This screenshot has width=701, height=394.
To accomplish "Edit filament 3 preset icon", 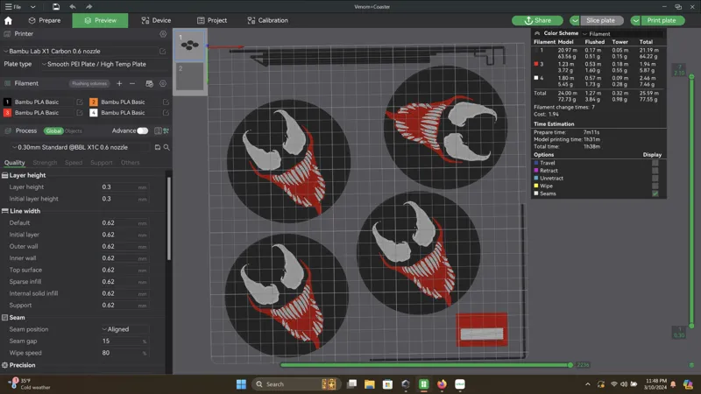I will pyautogui.click(x=80, y=113).
